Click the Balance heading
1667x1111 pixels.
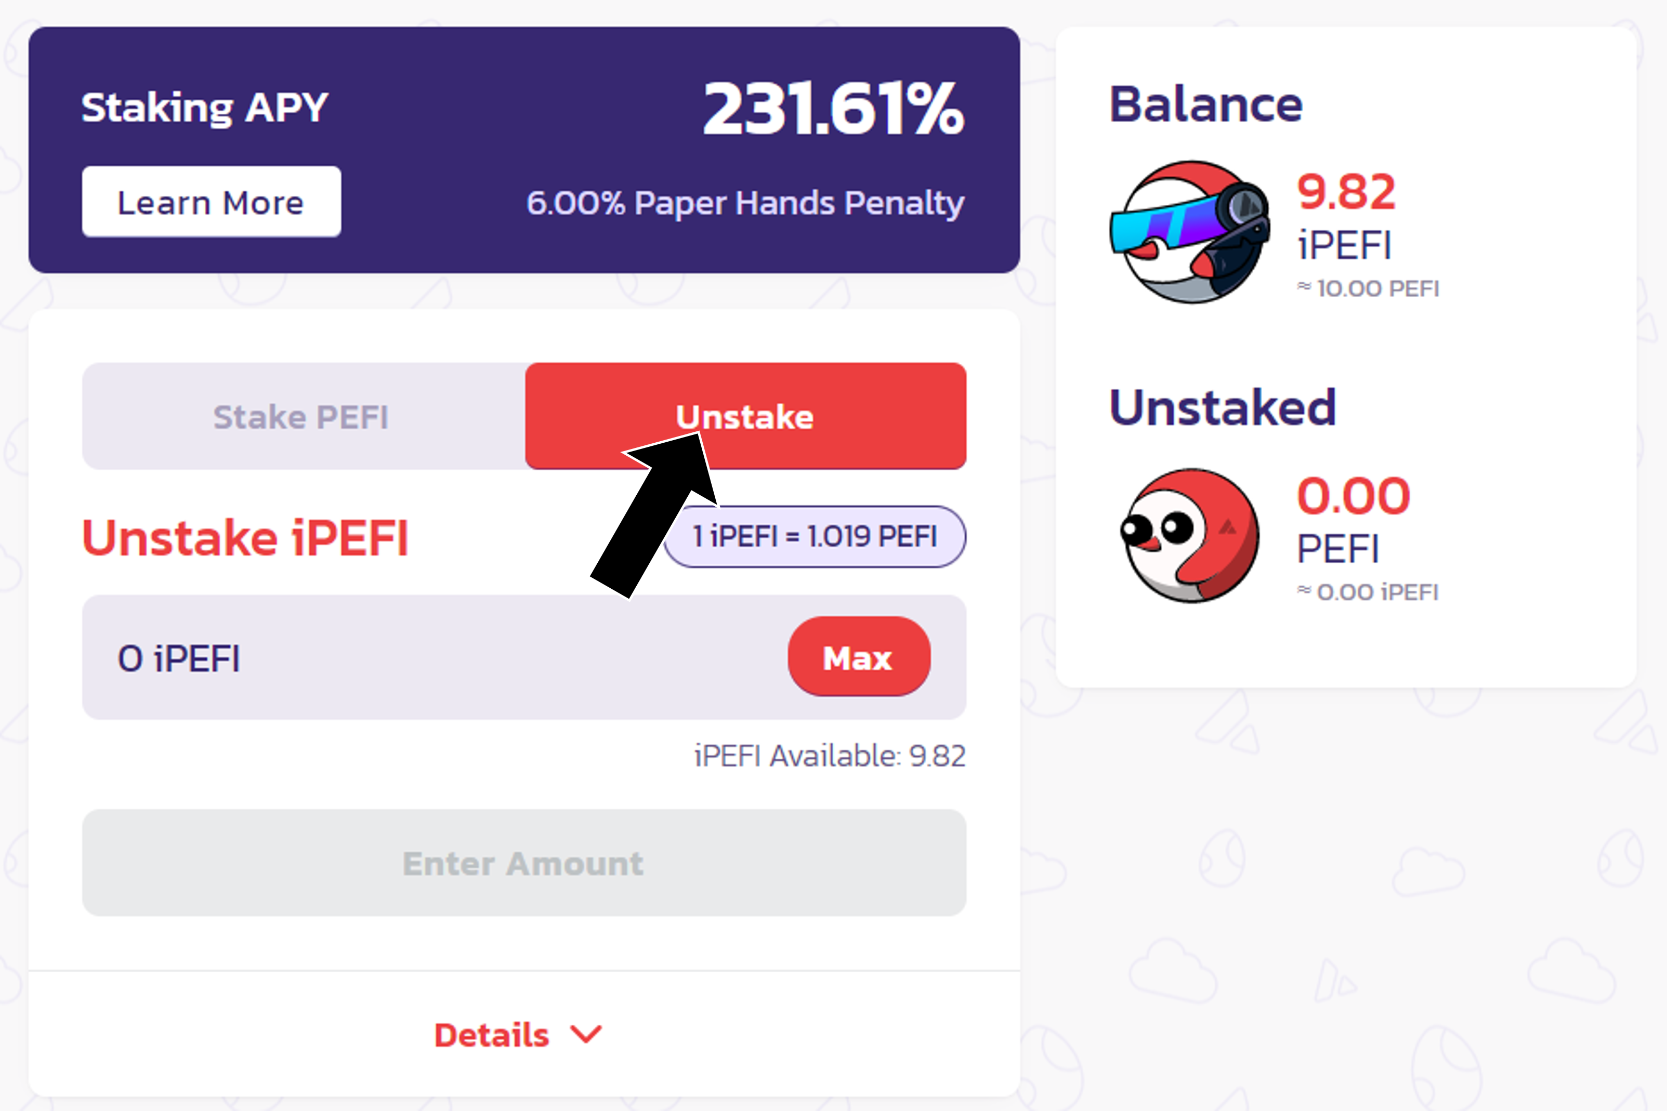[1205, 105]
